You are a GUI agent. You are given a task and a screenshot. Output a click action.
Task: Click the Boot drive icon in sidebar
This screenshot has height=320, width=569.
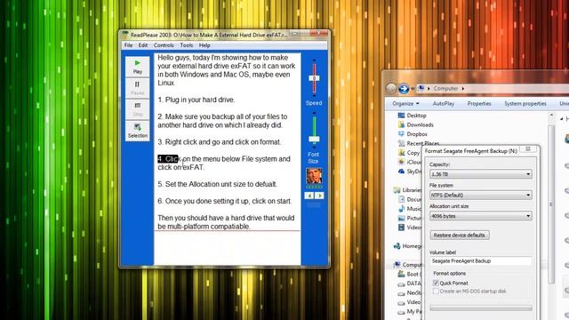(401, 274)
